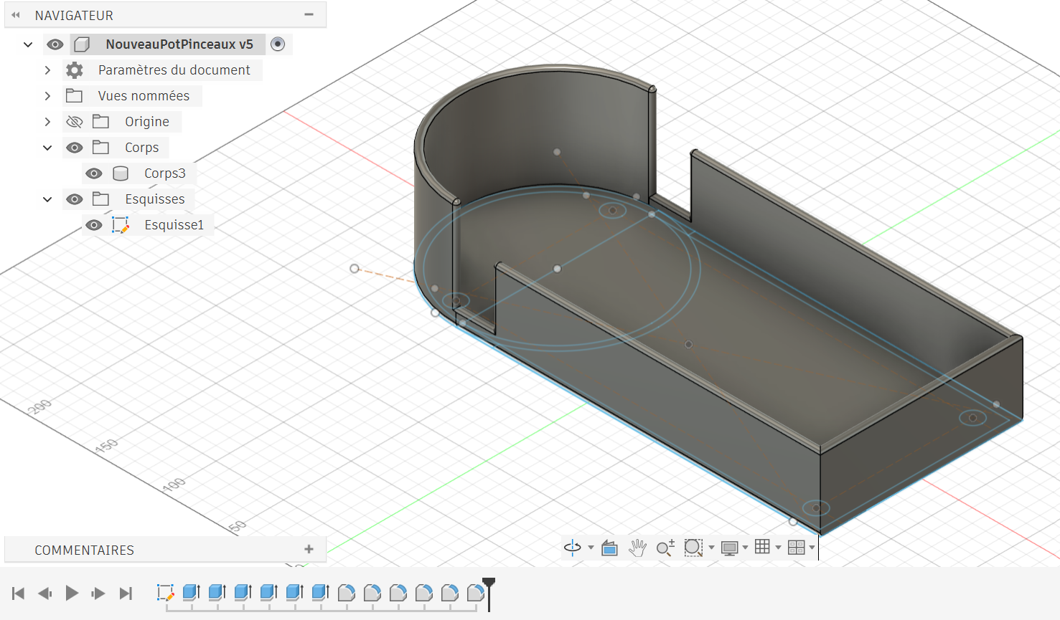Jump to timeline beginning
The image size is (1060, 620).
point(19,593)
